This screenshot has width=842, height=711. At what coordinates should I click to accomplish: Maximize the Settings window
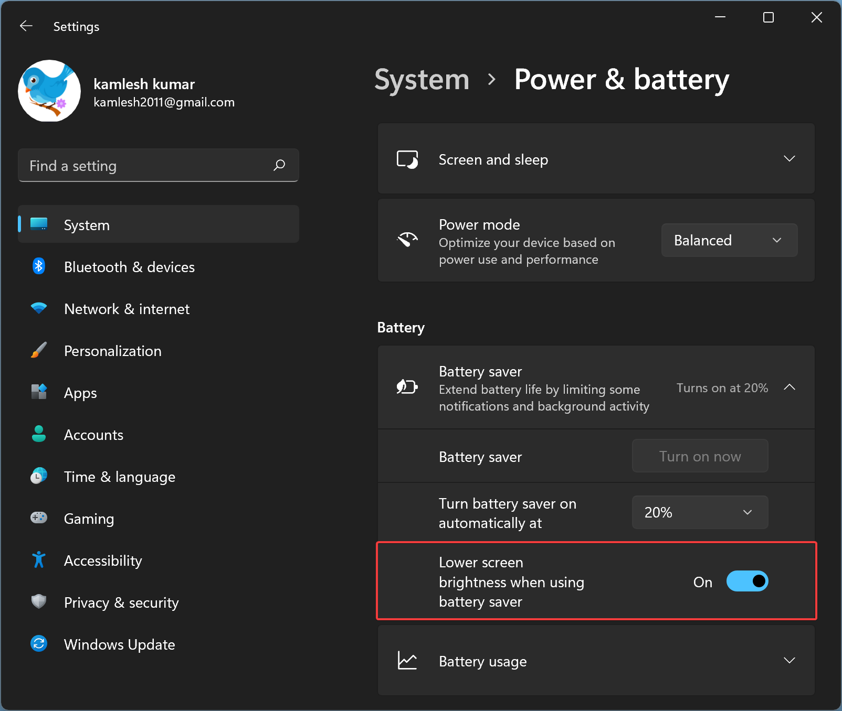(x=769, y=17)
